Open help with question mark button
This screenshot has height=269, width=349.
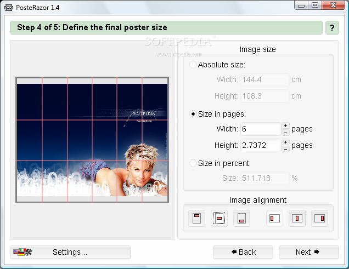(x=332, y=28)
